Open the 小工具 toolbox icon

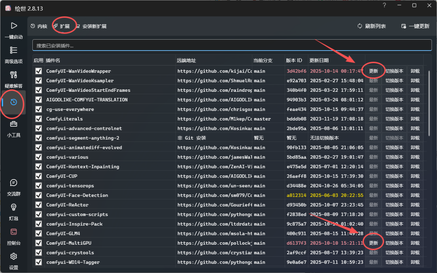[14, 124]
